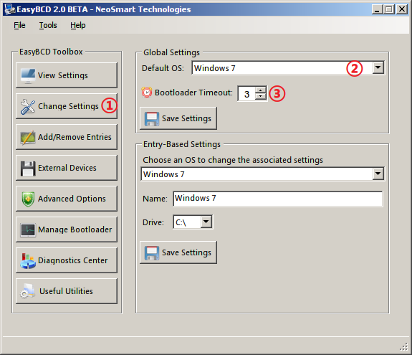Save Settings under Entry-Based Settings
This screenshot has width=412, height=355.
[x=178, y=252]
